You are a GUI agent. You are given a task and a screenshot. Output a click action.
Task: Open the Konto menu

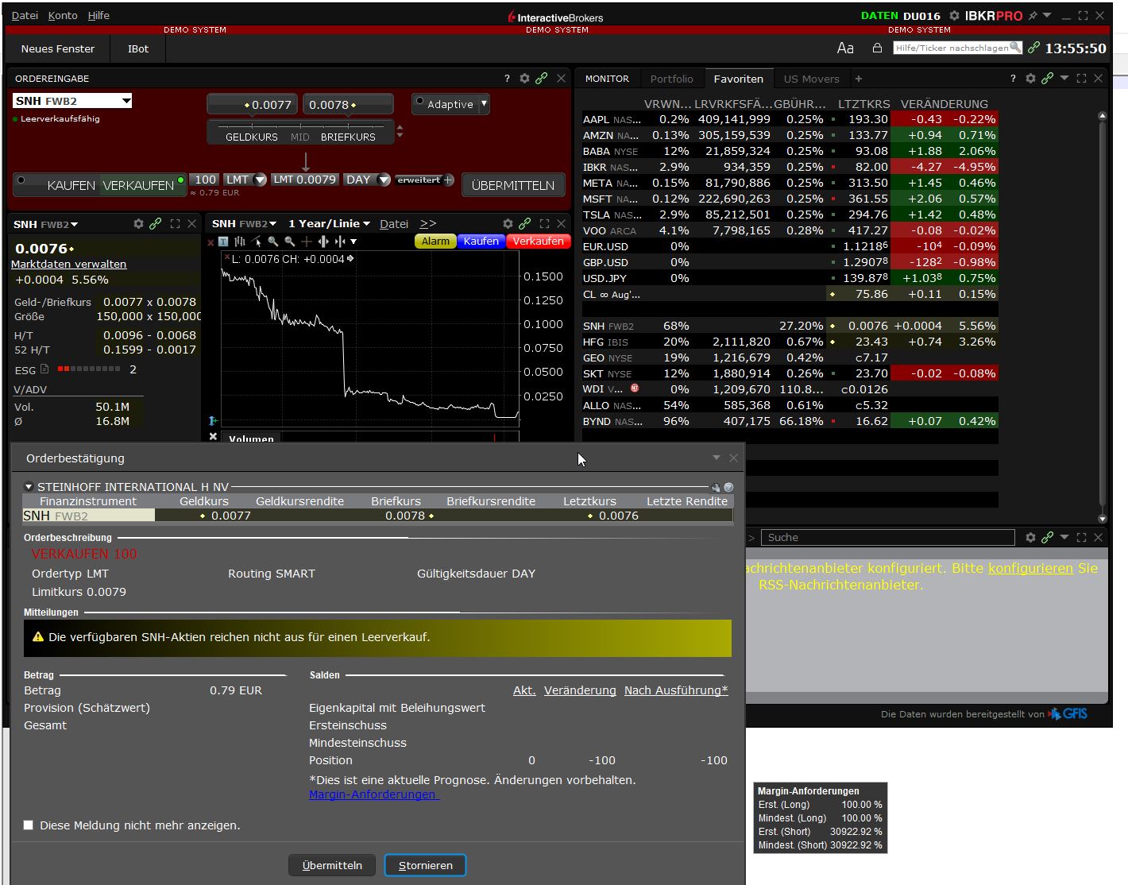point(63,15)
